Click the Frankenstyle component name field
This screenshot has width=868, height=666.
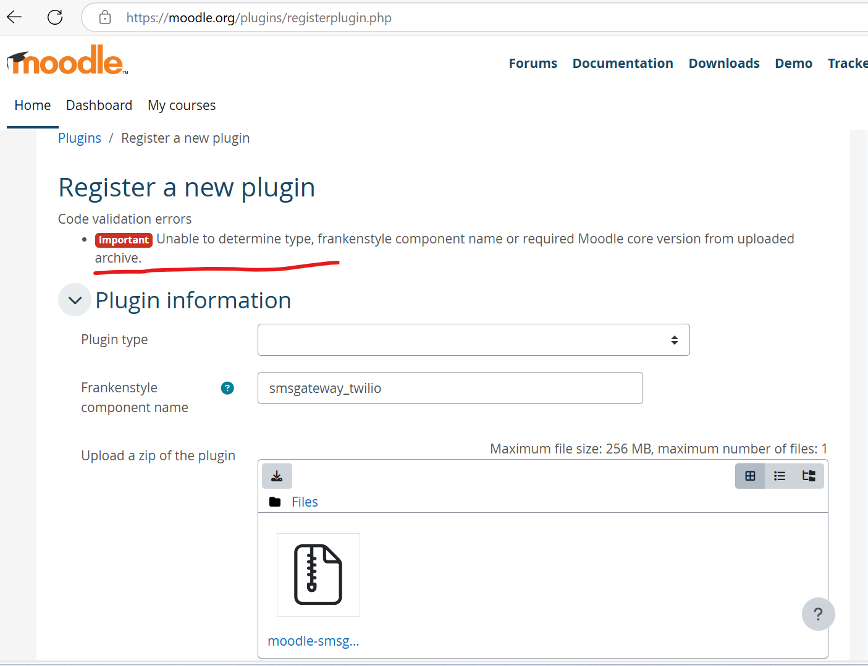tap(450, 388)
